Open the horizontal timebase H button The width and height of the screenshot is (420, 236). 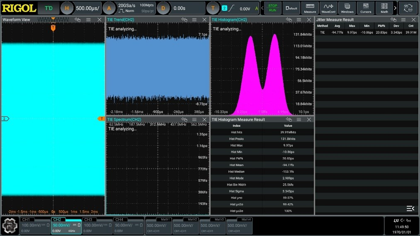click(x=67, y=8)
